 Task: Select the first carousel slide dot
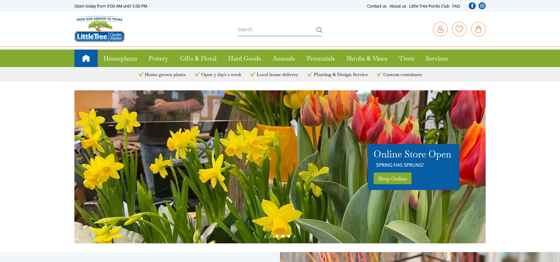click(271, 236)
